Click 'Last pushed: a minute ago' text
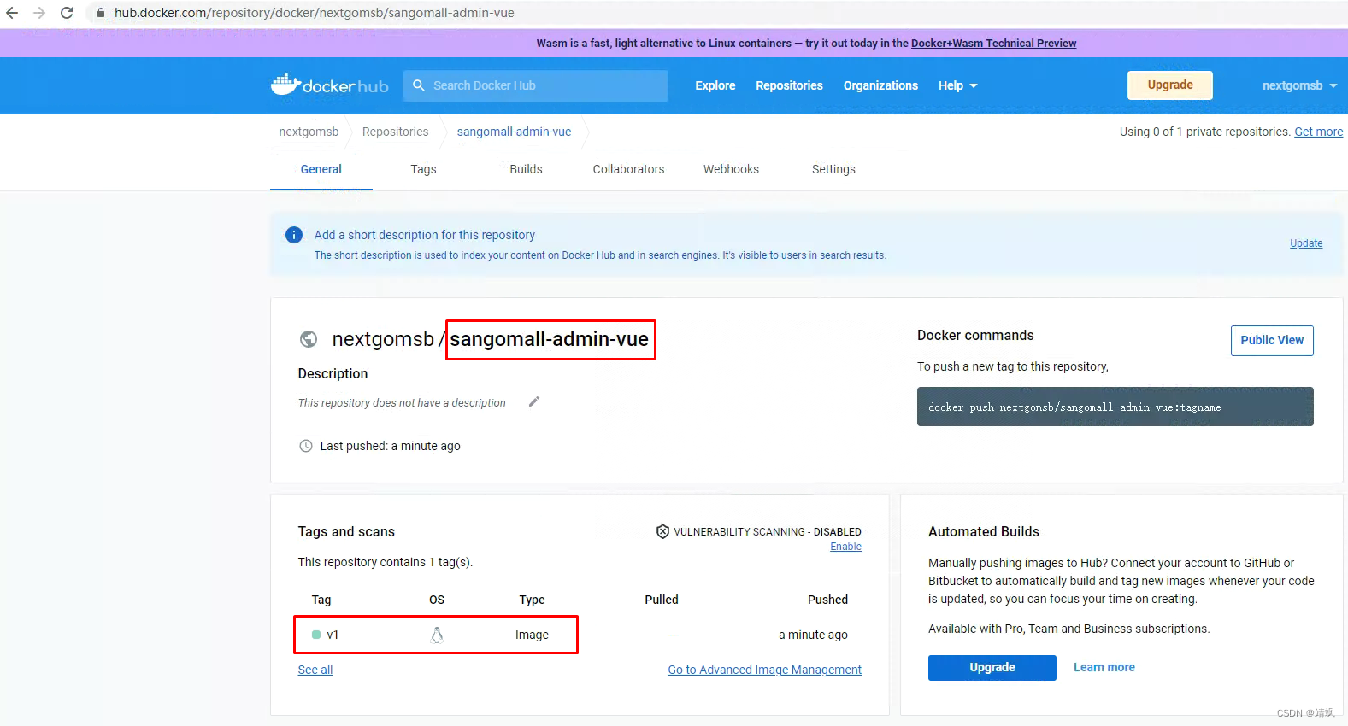This screenshot has height=726, width=1348. pyautogui.click(x=390, y=446)
